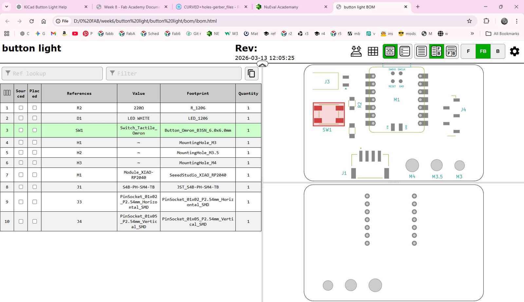Open the Pinterest bookmark
This screenshot has width=524, height=302.
click(x=88, y=33)
